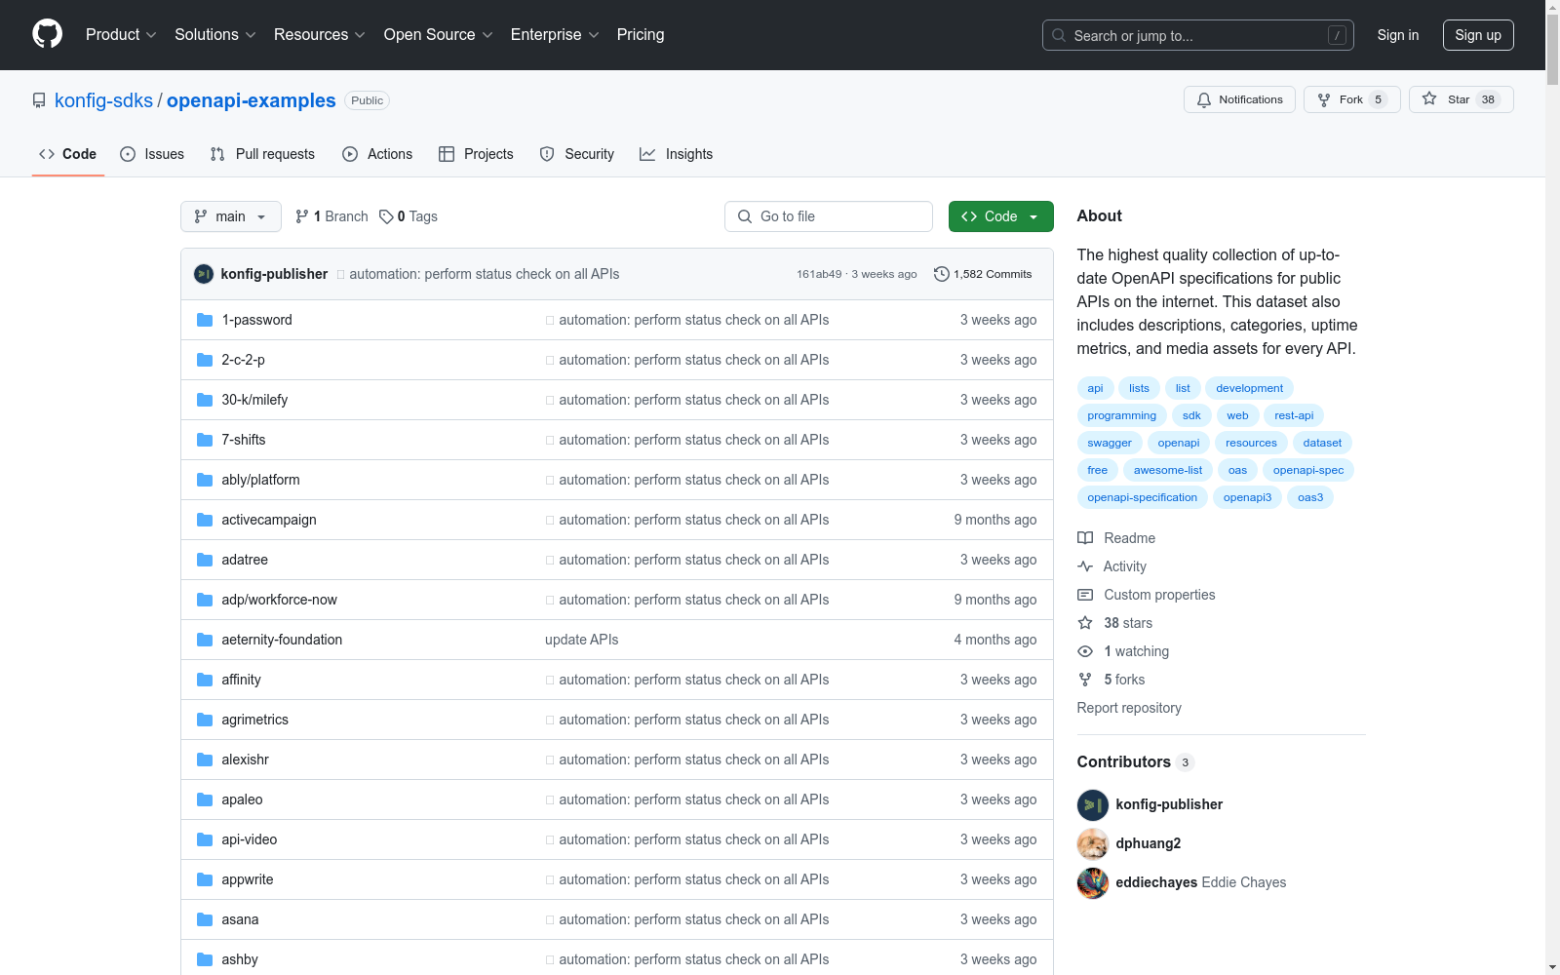Open the Notifications bell button
The image size is (1560, 975).
1239,99
